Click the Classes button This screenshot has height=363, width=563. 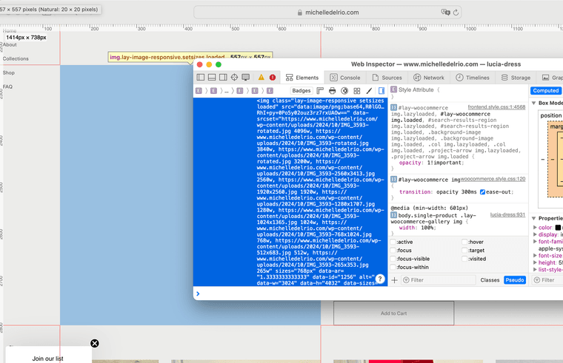490,280
